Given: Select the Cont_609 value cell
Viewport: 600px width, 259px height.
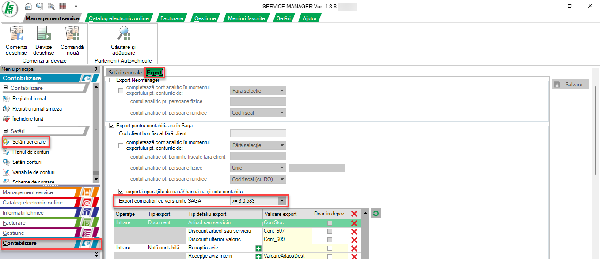Looking at the screenshot, I should point(287,240).
